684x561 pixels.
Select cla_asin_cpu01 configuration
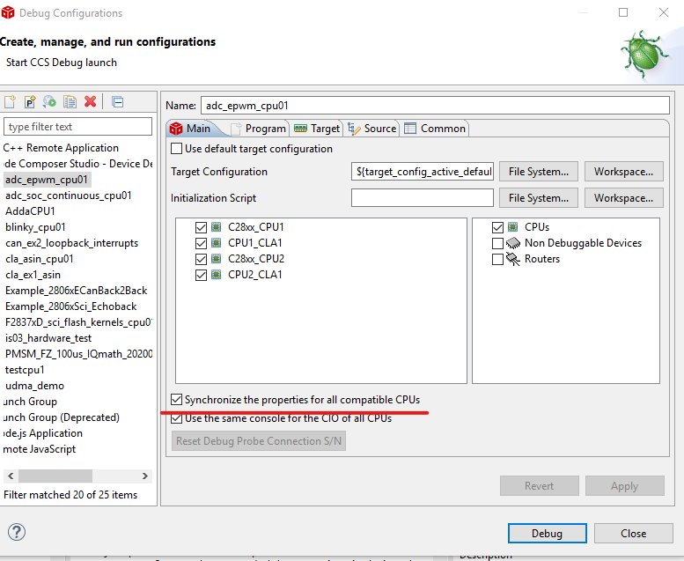(x=40, y=259)
